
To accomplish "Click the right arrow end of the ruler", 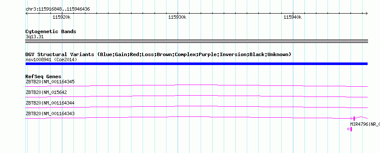I will coord(366,14).
